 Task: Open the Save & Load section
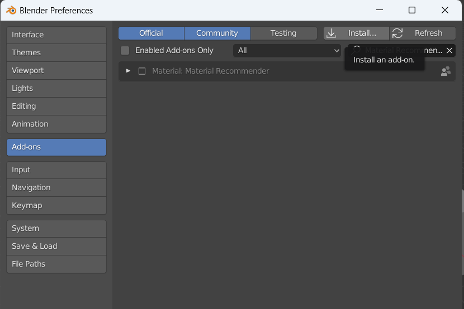pos(56,246)
